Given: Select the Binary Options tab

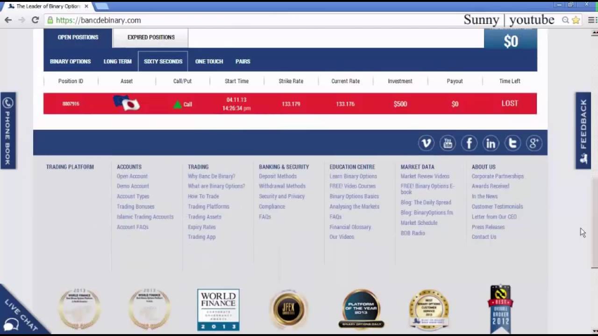Looking at the screenshot, I should coord(71,62).
